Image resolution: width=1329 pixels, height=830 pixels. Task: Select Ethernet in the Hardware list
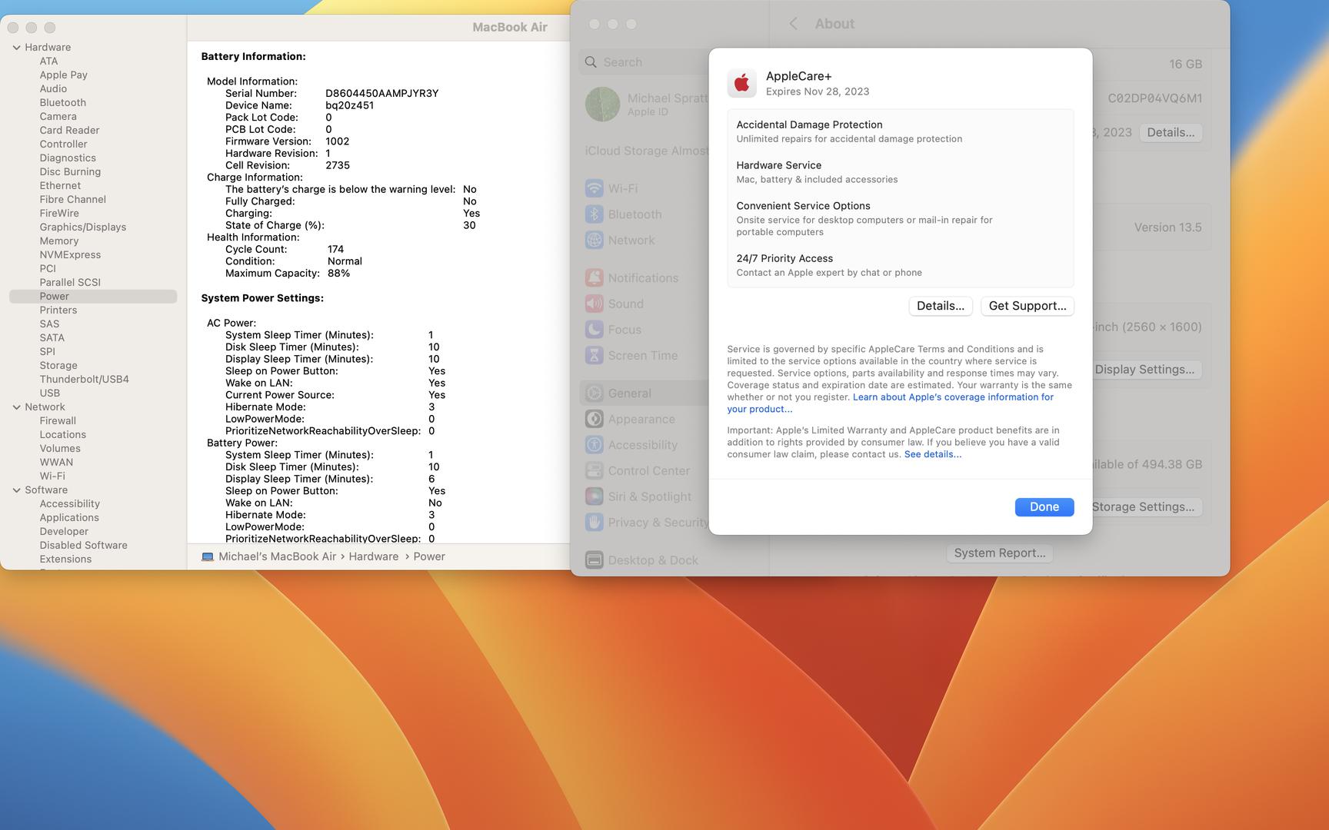(60, 186)
